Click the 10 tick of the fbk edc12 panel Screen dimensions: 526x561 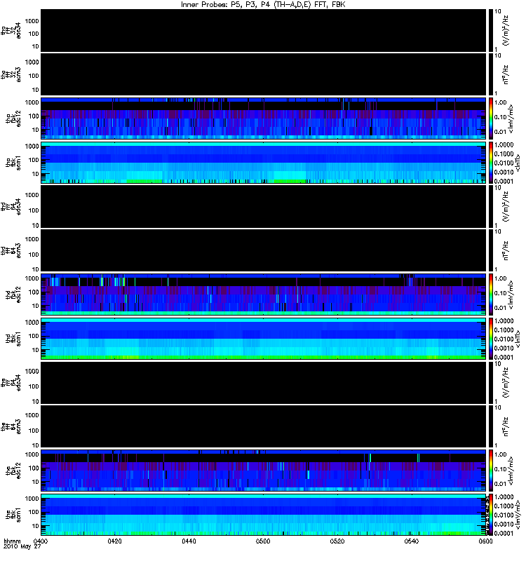[x=36, y=482]
